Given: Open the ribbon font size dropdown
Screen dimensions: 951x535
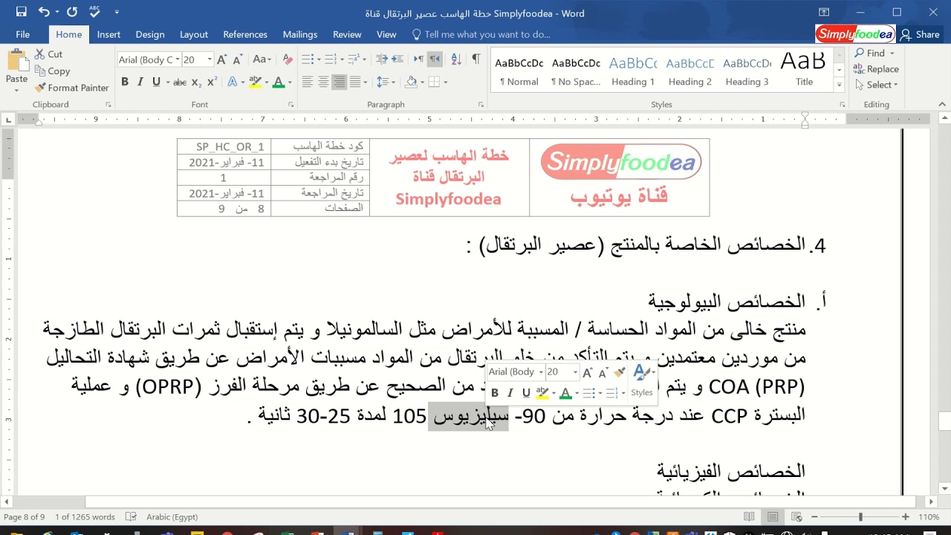Looking at the screenshot, I should click(210, 59).
